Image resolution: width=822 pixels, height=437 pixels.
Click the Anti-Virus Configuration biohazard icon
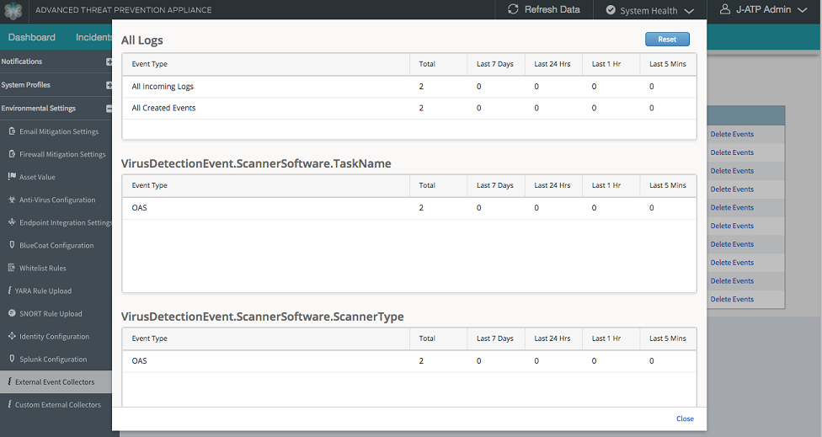pos(12,200)
